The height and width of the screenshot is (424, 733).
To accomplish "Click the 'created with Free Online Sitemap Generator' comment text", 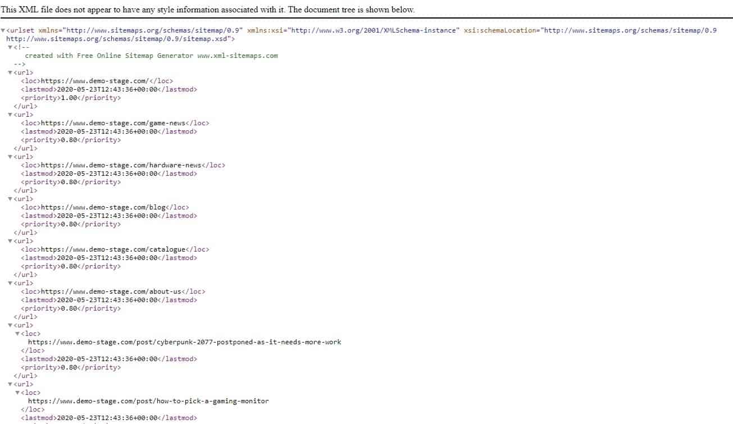I will coord(151,56).
